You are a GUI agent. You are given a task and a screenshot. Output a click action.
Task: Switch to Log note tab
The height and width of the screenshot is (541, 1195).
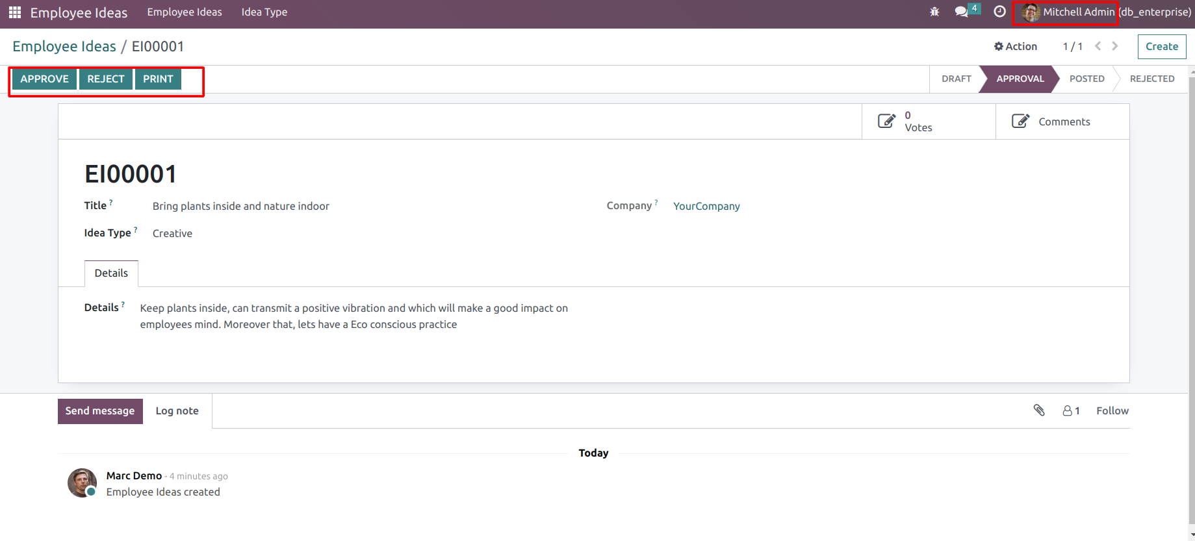pos(177,410)
